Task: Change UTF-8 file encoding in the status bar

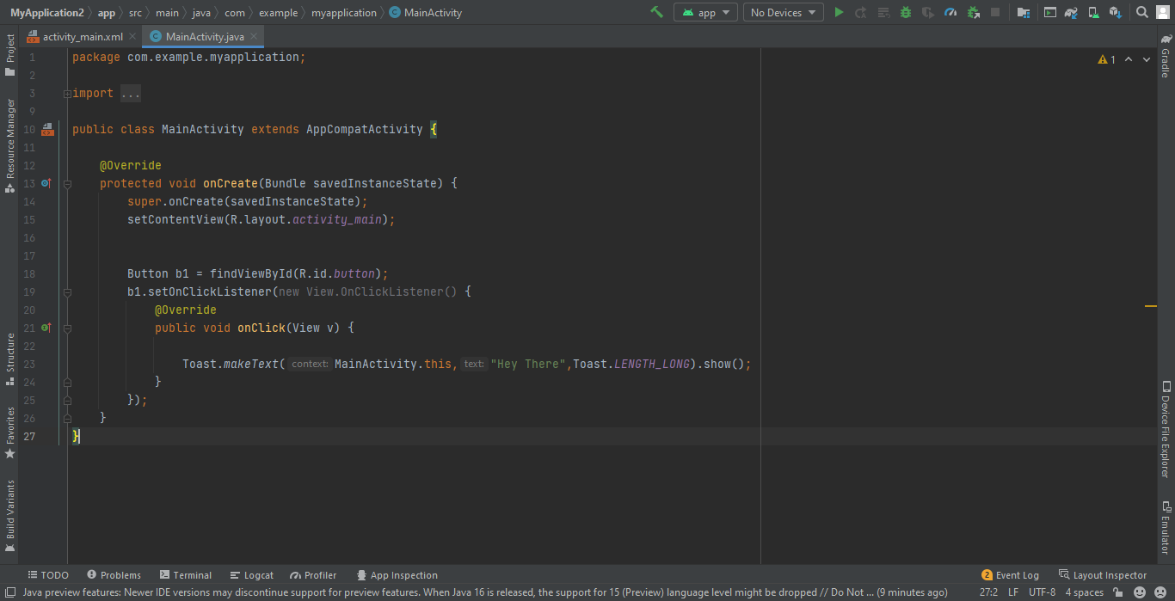Action: (1042, 592)
